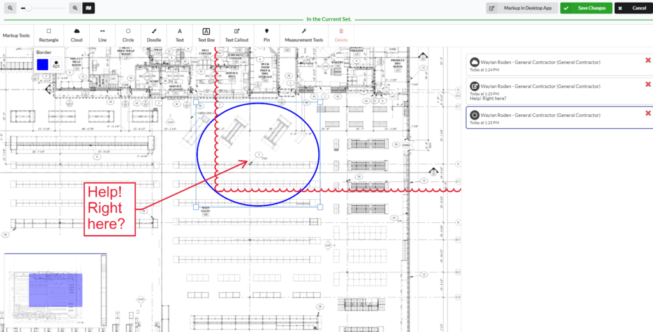Image resolution: width=653 pixels, height=332 pixels.
Task: Select the Doodle markup tool
Action: pos(154,36)
